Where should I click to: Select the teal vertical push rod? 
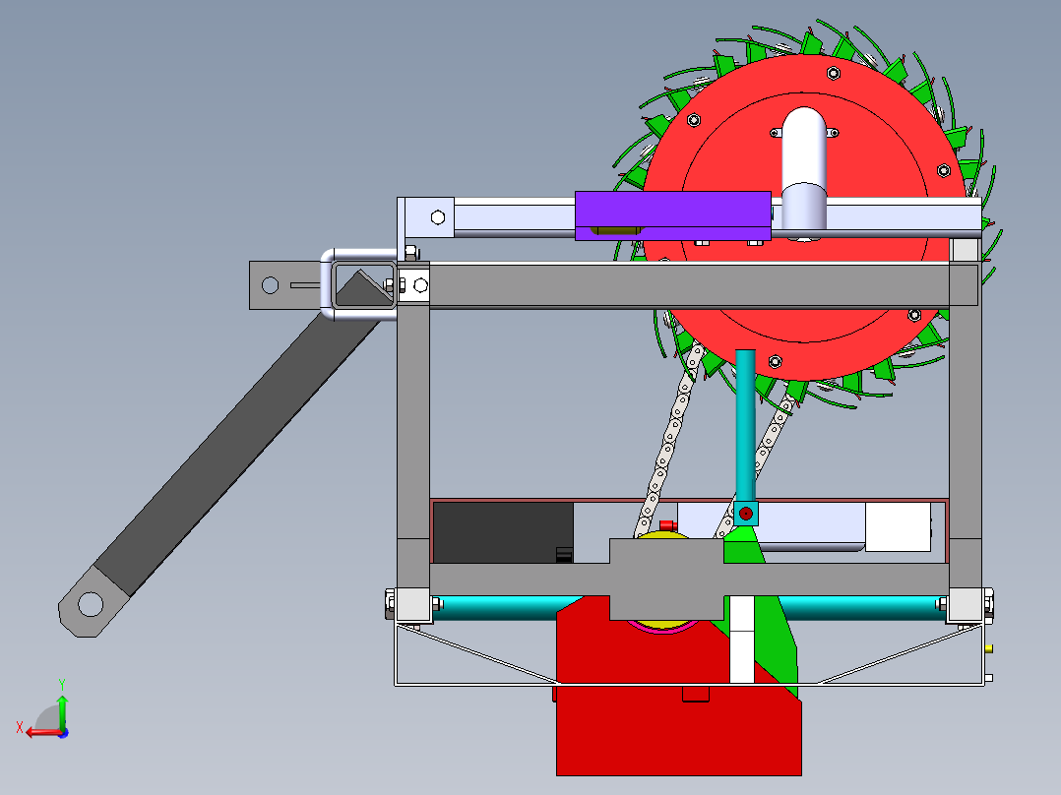(x=744, y=423)
